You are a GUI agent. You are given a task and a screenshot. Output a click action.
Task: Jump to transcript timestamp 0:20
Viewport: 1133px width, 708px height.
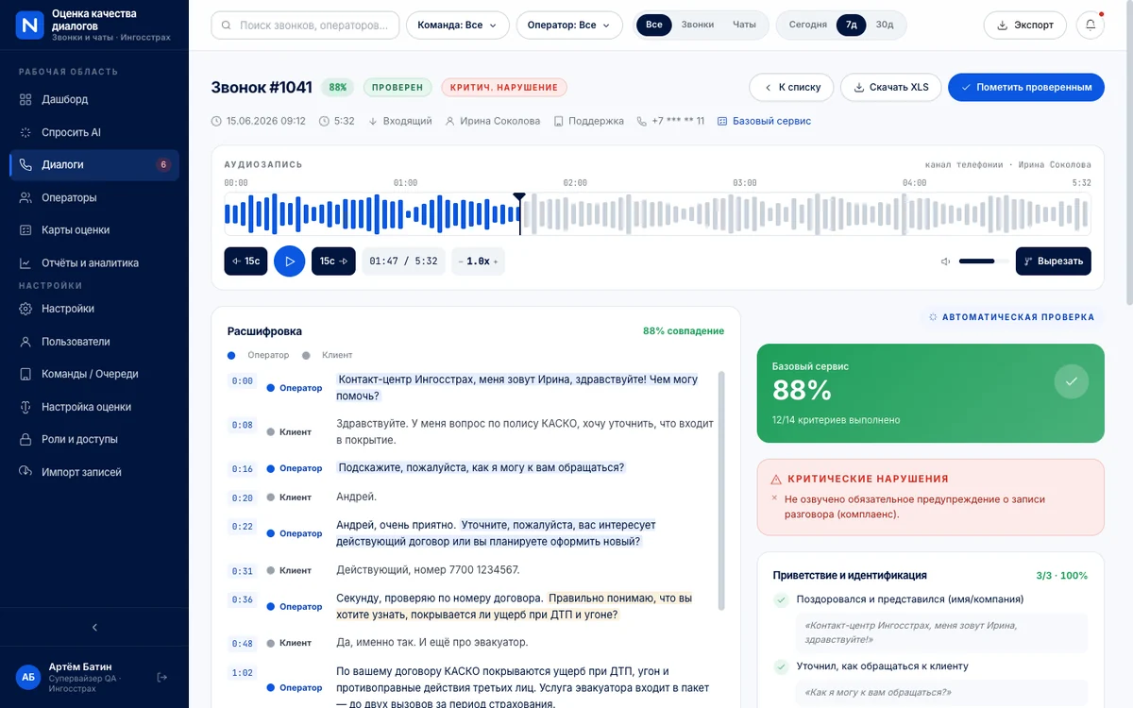[242, 498]
